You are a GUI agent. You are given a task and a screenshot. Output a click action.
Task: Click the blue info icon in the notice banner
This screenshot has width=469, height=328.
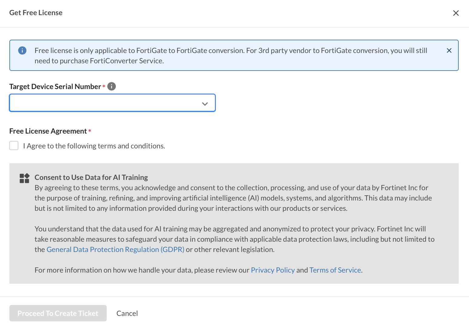22,50
